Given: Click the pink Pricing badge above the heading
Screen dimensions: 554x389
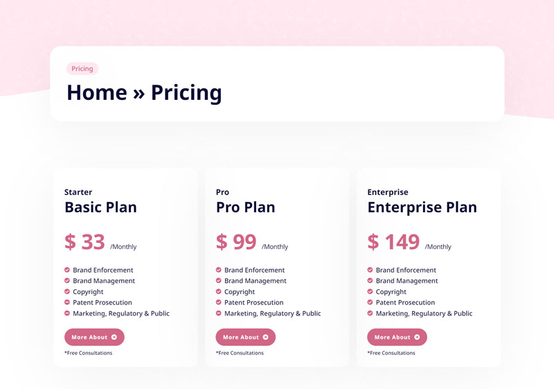Looking at the screenshot, I should 82,69.
